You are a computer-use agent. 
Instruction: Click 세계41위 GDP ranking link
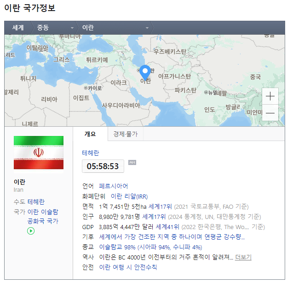pos(167,227)
